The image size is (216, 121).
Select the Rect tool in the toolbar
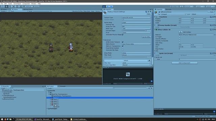tap(17, 7)
